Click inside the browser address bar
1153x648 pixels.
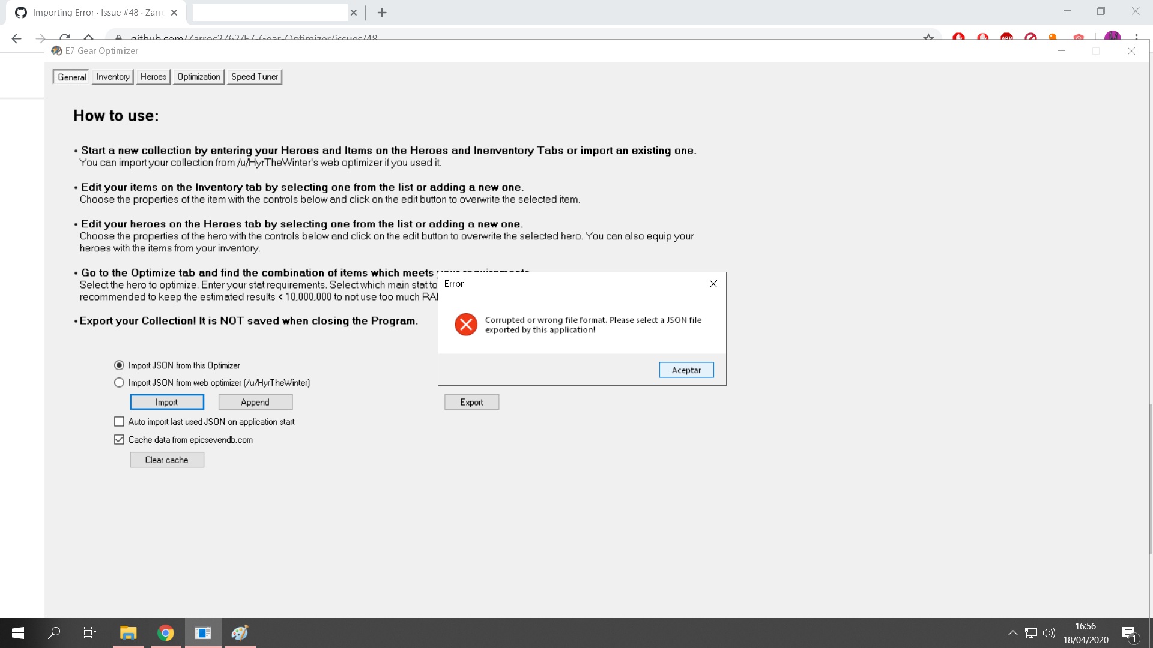pyautogui.click(x=420, y=37)
